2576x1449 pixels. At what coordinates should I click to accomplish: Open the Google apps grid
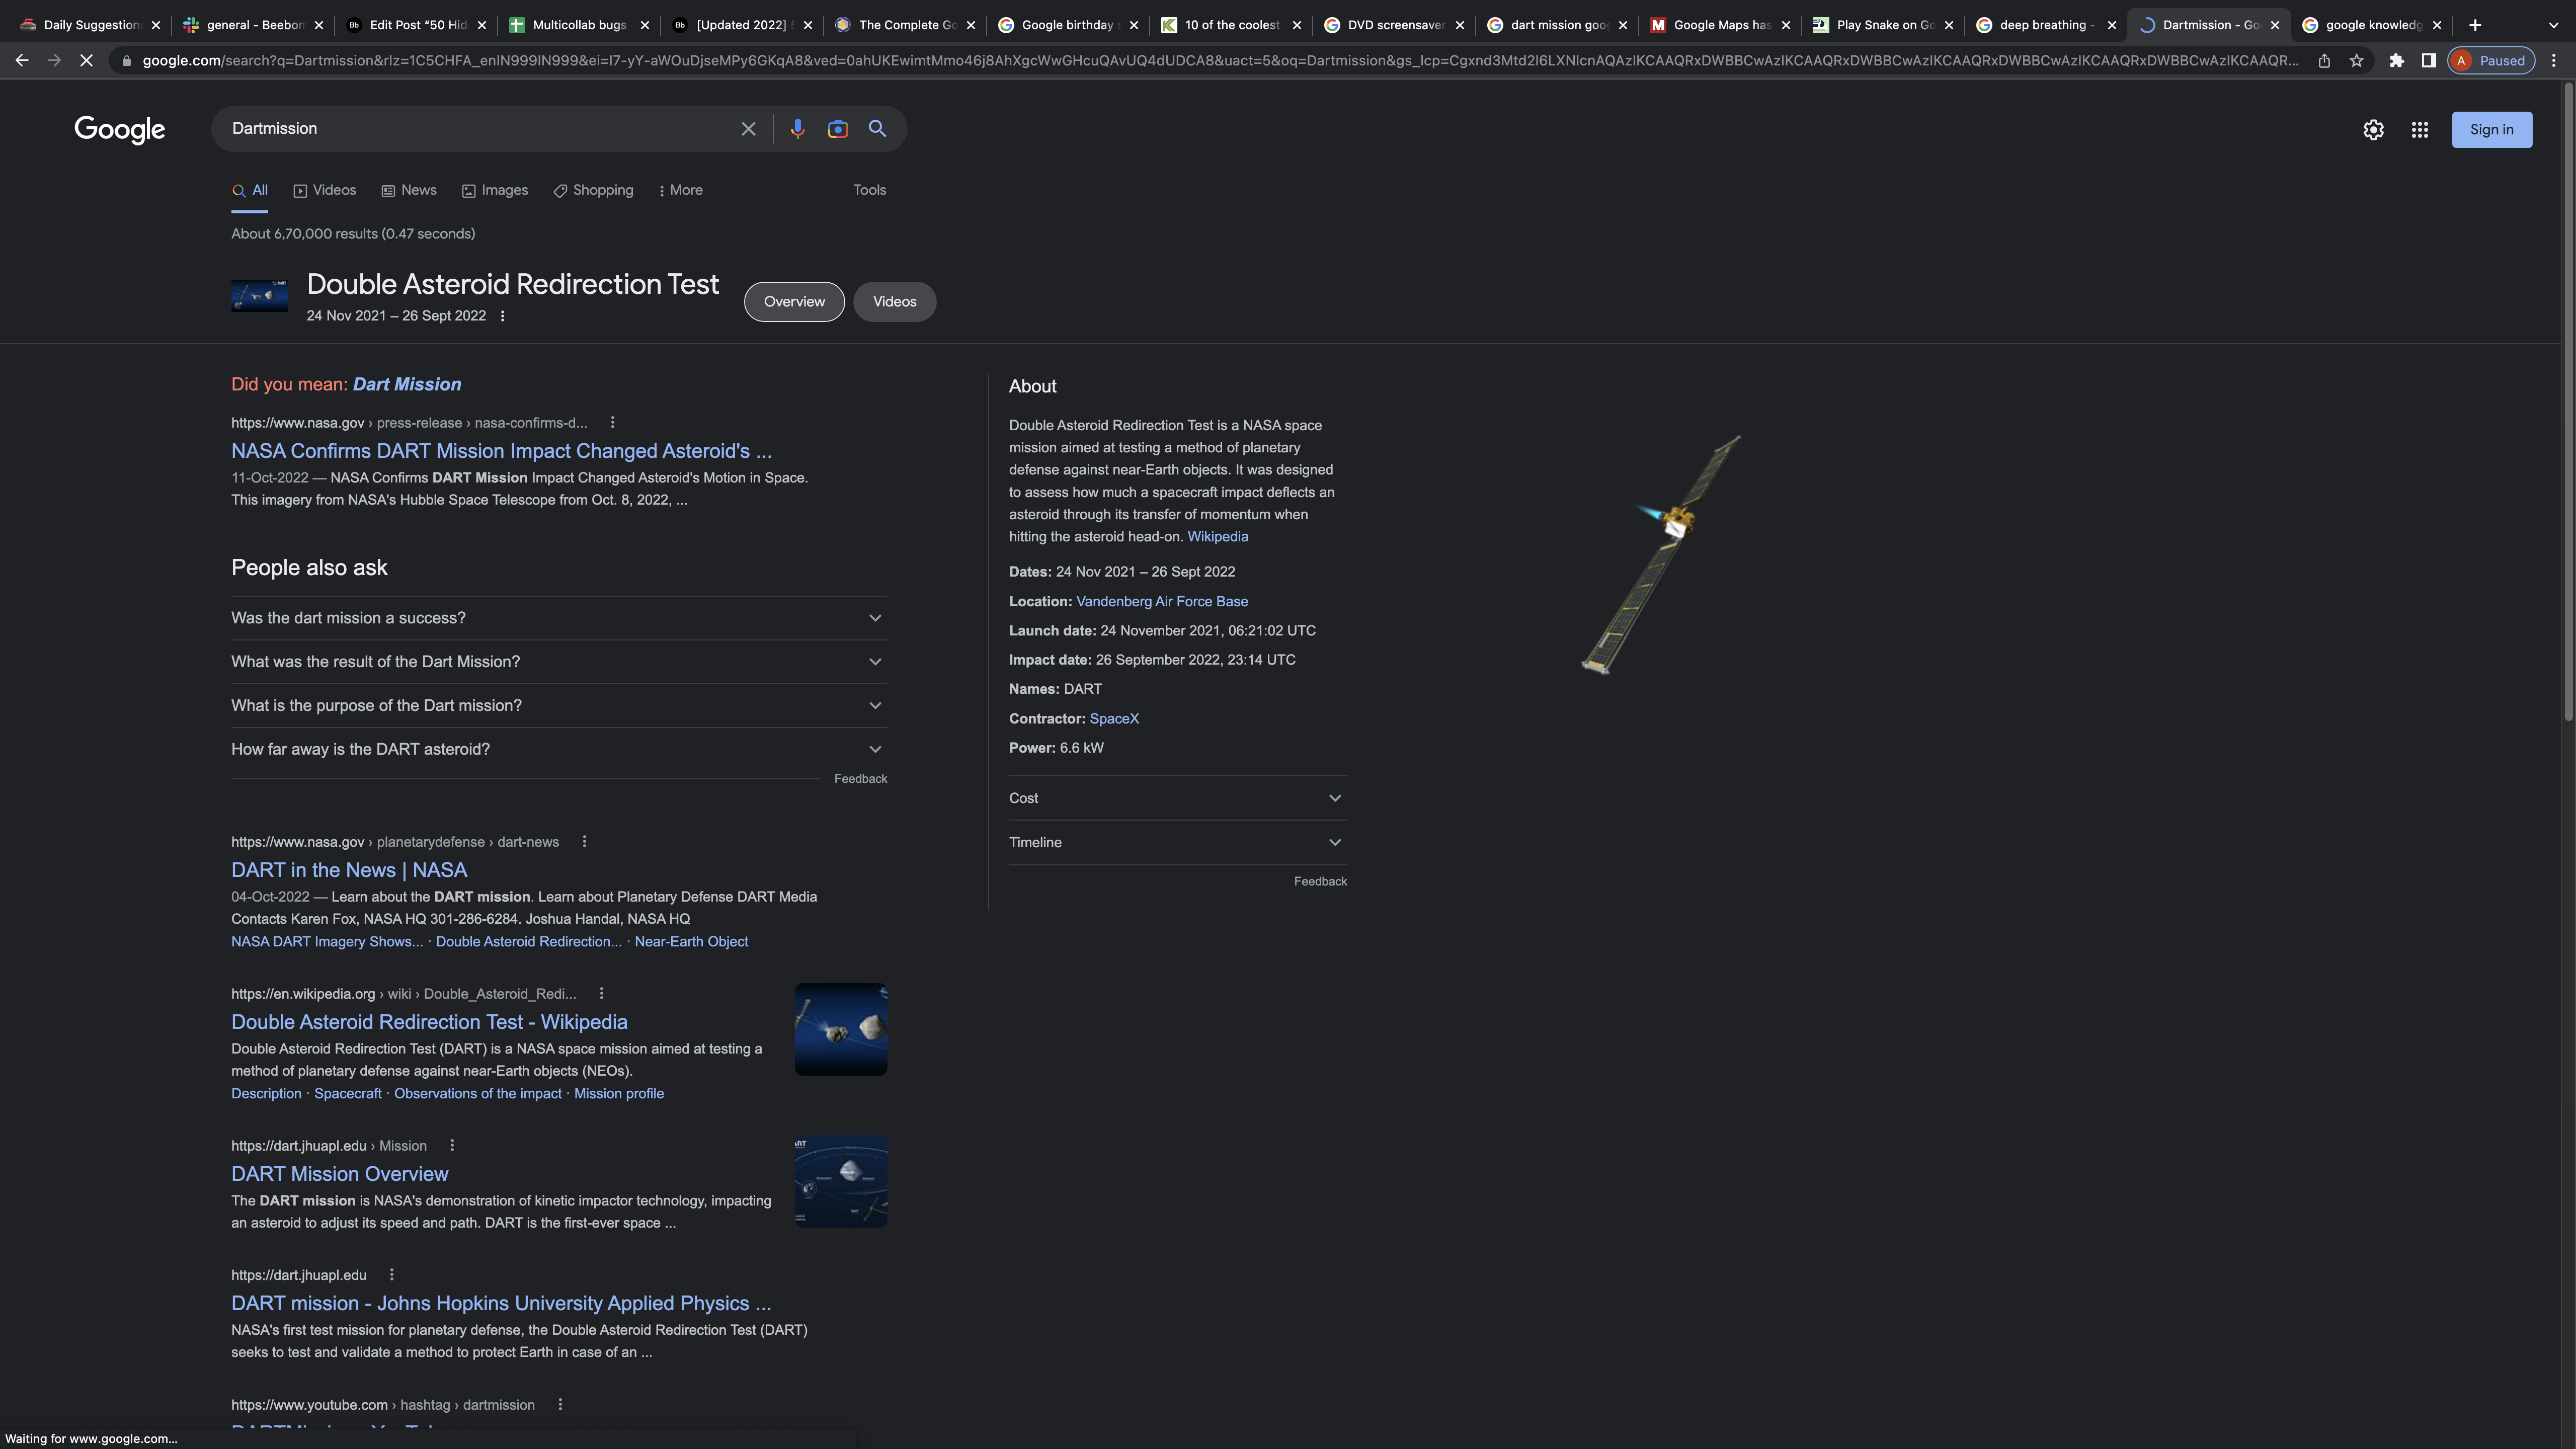(x=2419, y=129)
